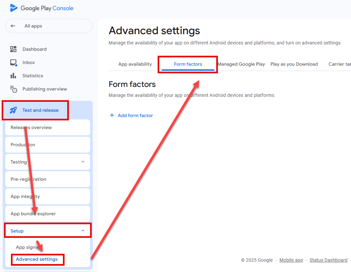351x272 pixels.
Task: Open the Dashboard grid icon
Action: (13, 49)
